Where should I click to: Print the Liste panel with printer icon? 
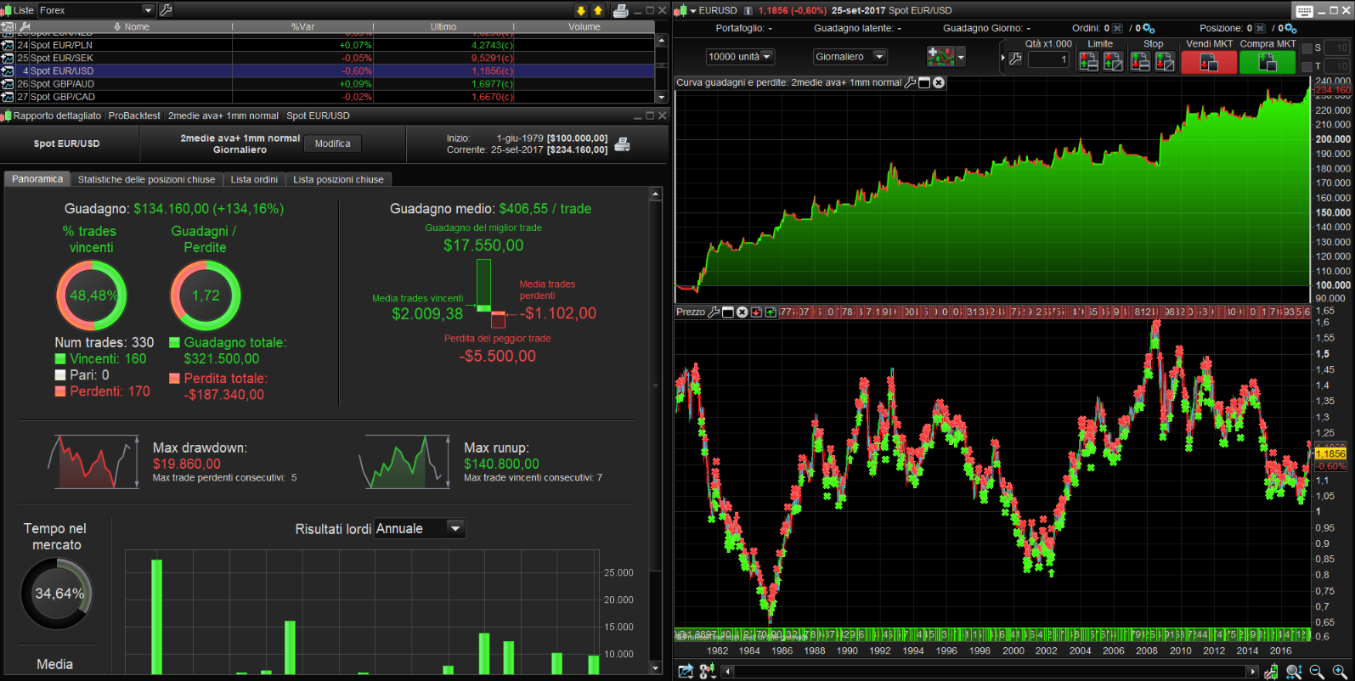621,10
